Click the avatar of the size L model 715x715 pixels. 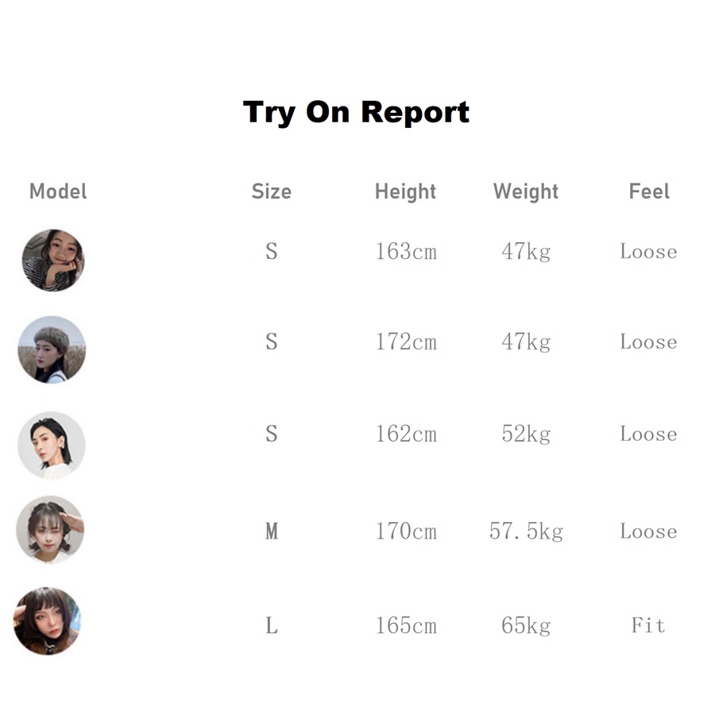pyautogui.click(x=48, y=621)
